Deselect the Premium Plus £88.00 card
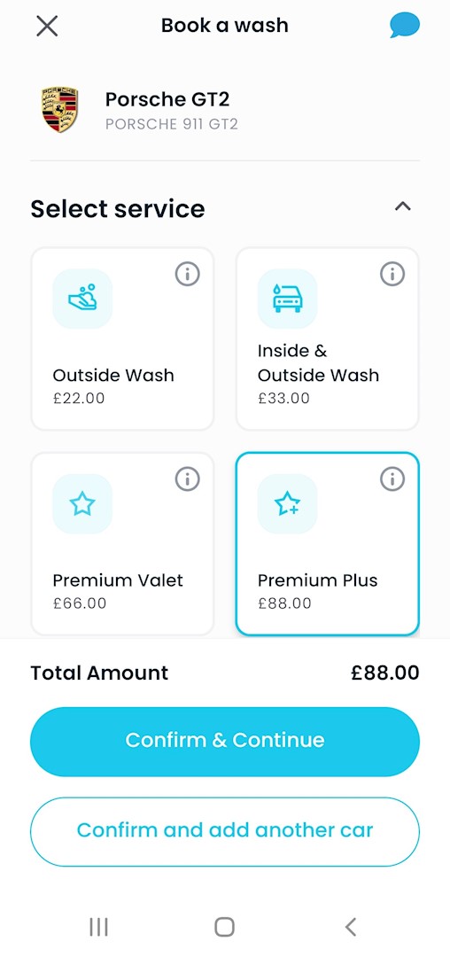This screenshot has width=450, height=957. (x=328, y=544)
